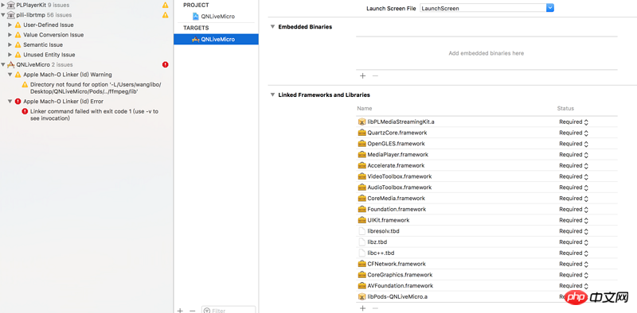Collapse the Embedded Binaries section

pyautogui.click(x=272, y=27)
